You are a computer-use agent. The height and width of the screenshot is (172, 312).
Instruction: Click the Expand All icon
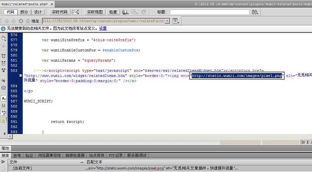click(4, 70)
